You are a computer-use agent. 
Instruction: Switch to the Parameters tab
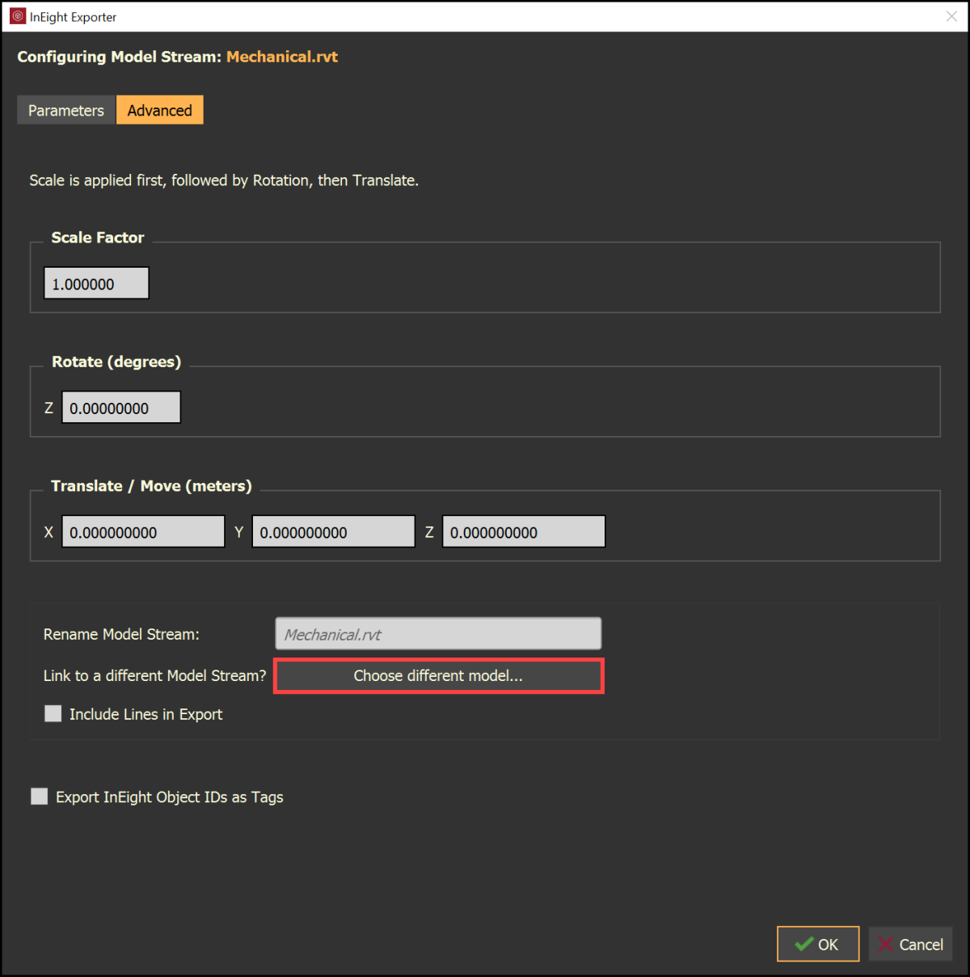point(66,110)
